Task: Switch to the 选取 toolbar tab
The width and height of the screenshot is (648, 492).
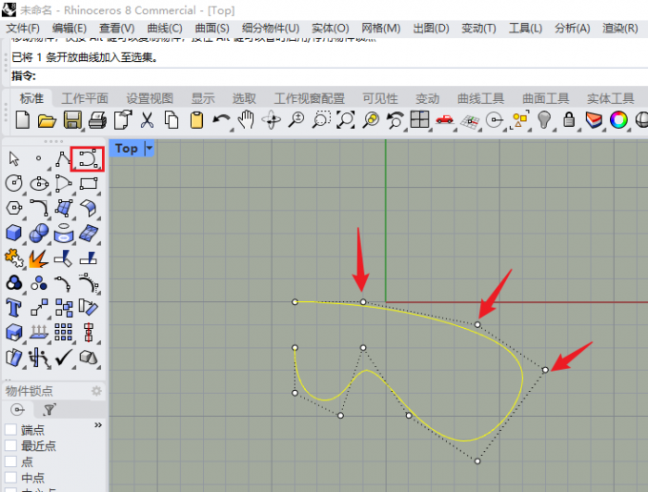Action: click(x=244, y=98)
